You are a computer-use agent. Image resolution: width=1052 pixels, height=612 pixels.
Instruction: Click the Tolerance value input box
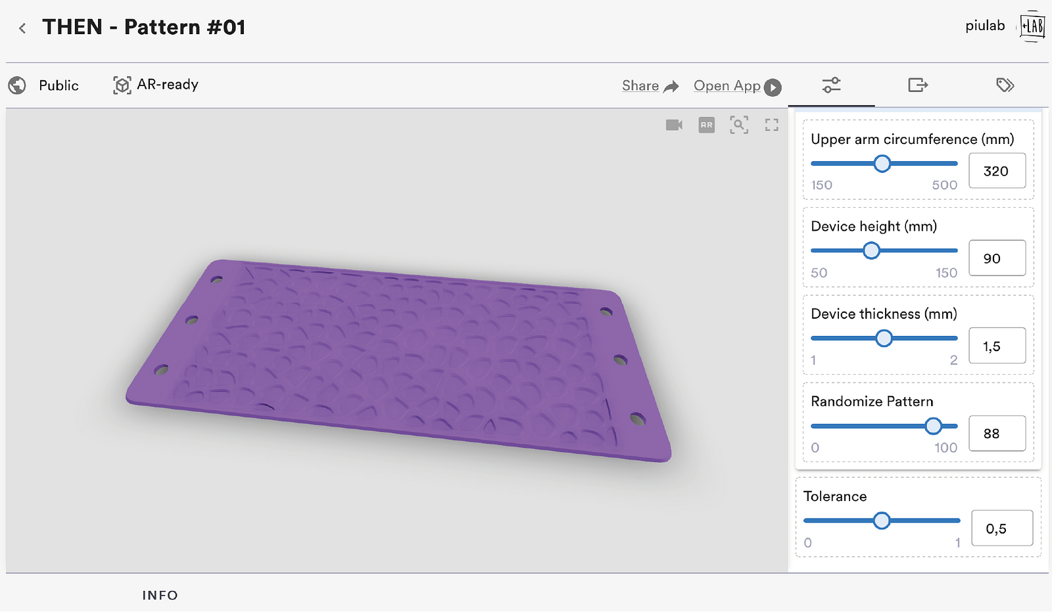[1001, 529]
